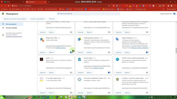
Task: Click the hCAPTCHA solver checkmark icon
Action: [x=117, y=59]
